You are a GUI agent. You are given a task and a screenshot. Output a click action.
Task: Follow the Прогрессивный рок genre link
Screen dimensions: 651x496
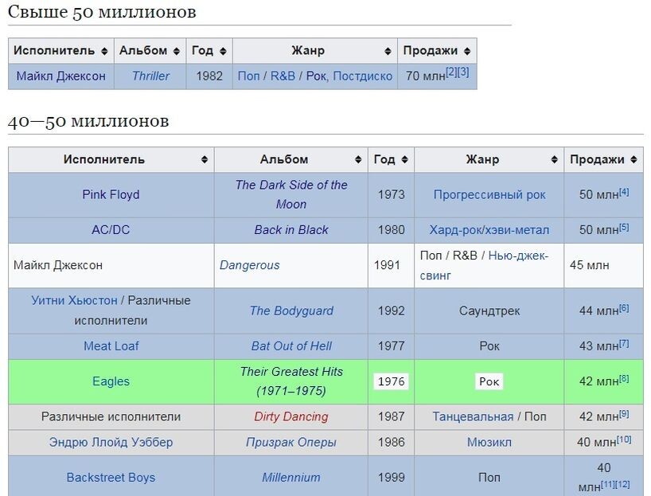click(x=489, y=194)
